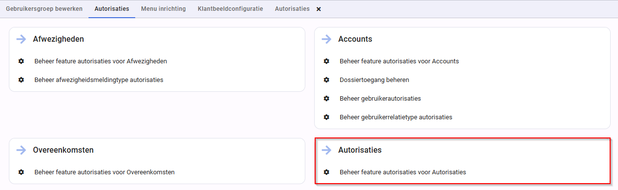
Task: Select the Klantbeeldconfiguratie tab
Action: (x=230, y=9)
